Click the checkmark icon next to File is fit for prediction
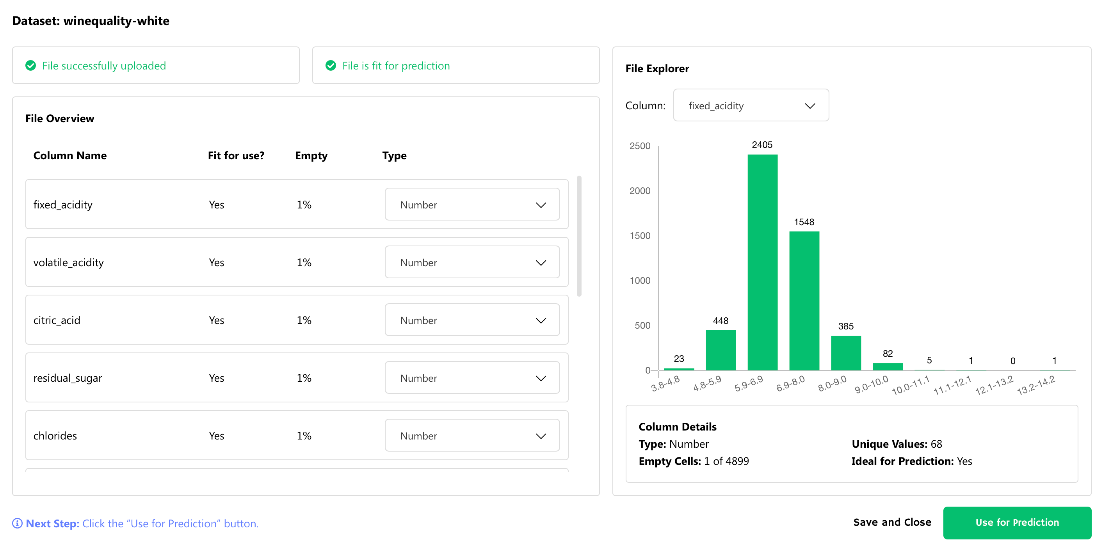Image resolution: width=1103 pixels, height=548 pixels. 331,66
